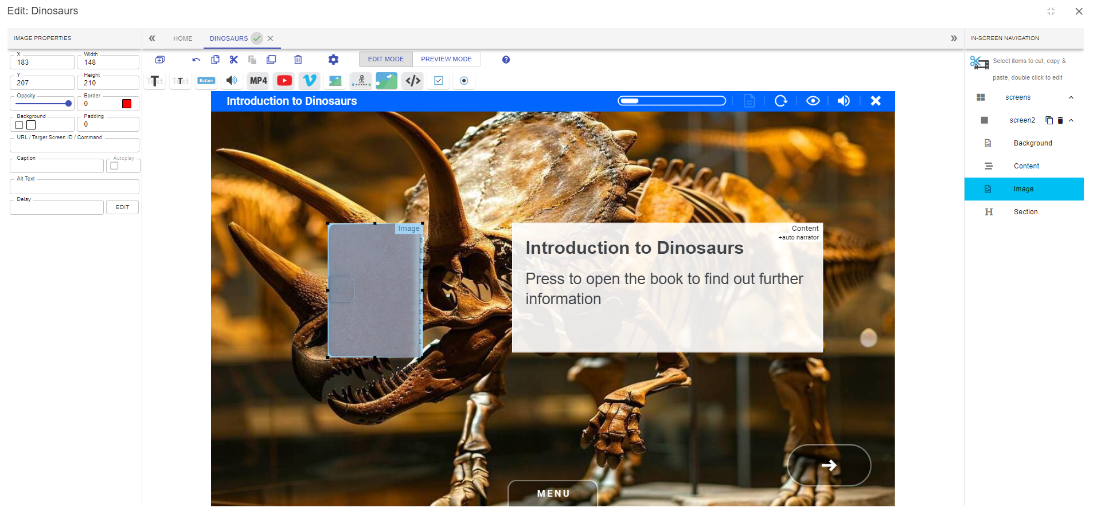The height and width of the screenshot is (511, 1093).
Task: Adjust the Opacity slider handle
Action: [68, 104]
